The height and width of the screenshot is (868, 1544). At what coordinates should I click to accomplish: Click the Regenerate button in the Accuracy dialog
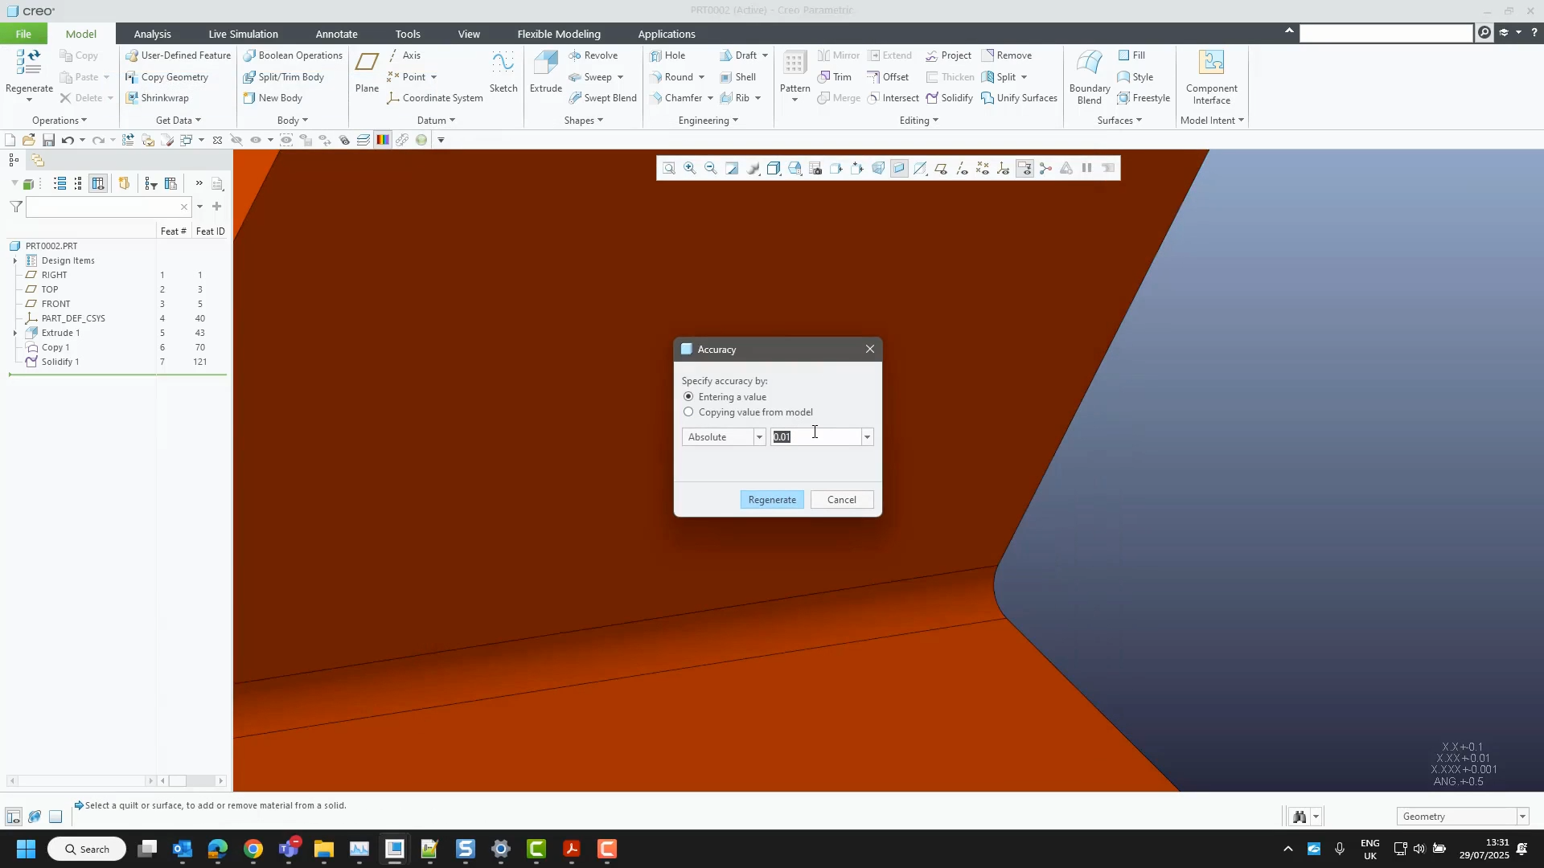pos(770,498)
